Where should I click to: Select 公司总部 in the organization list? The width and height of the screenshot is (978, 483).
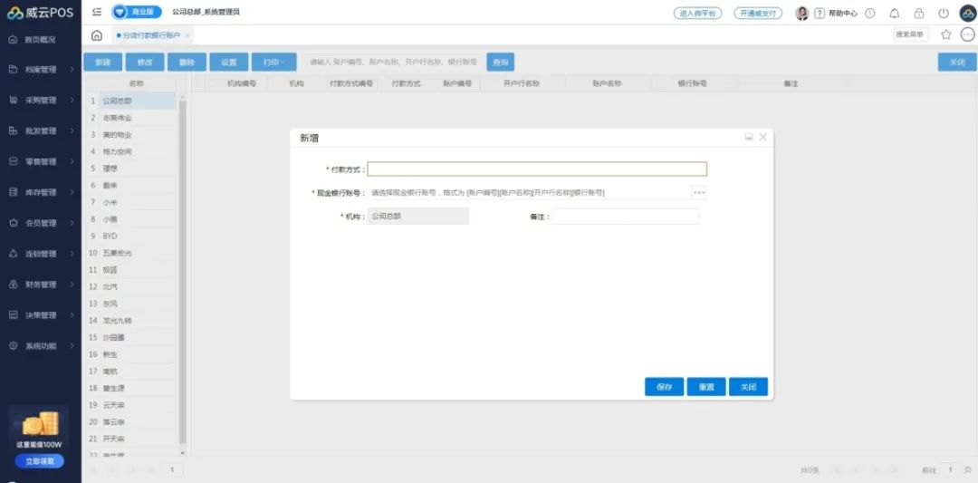click(x=117, y=101)
